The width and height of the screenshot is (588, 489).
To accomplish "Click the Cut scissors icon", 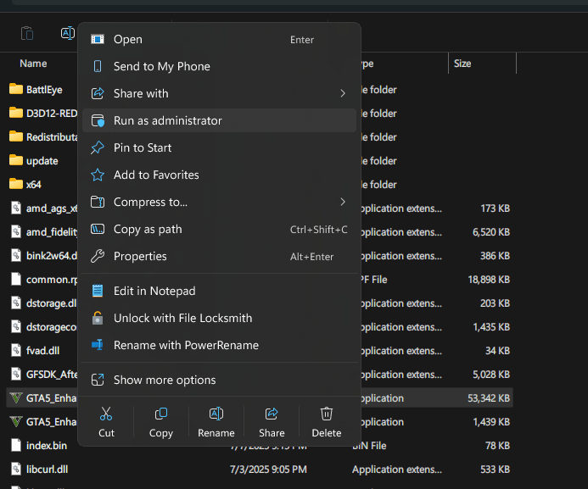I will click(x=106, y=420).
